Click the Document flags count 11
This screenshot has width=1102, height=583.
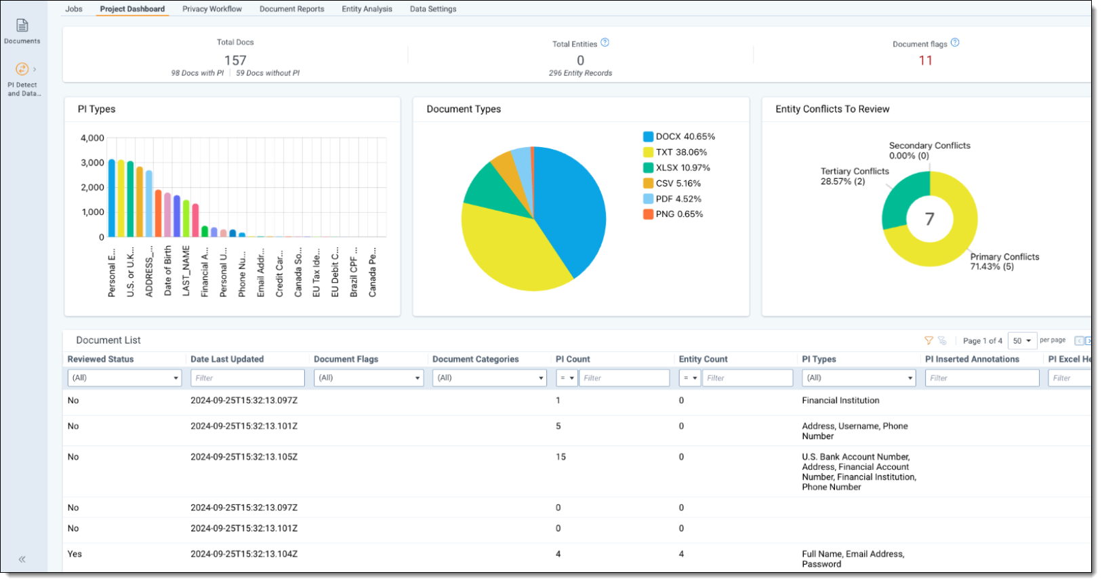point(926,60)
